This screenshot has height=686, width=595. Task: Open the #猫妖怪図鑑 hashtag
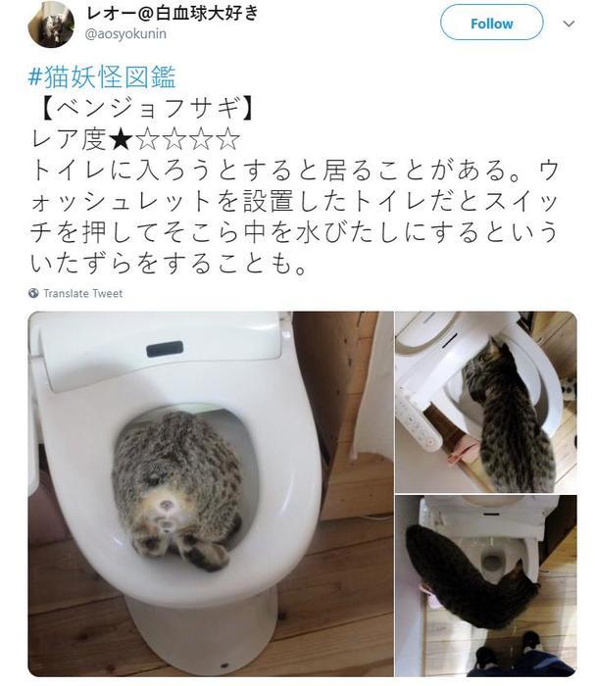point(102,76)
